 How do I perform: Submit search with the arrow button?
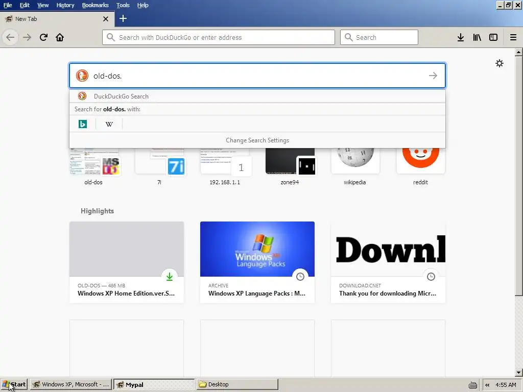[433, 76]
